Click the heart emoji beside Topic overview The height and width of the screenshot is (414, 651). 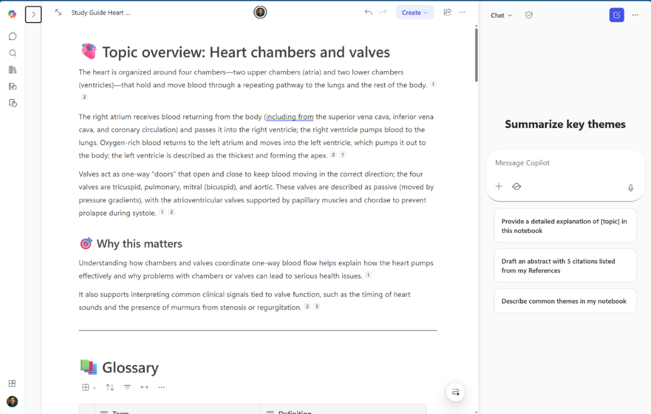[x=88, y=52]
